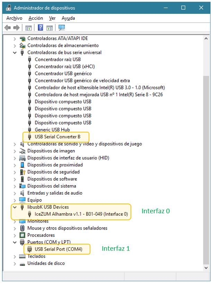Click the Back arrow toolbar icon
The height and width of the screenshot is (284, 213).
pyautogui.click(x=8, y=28)
